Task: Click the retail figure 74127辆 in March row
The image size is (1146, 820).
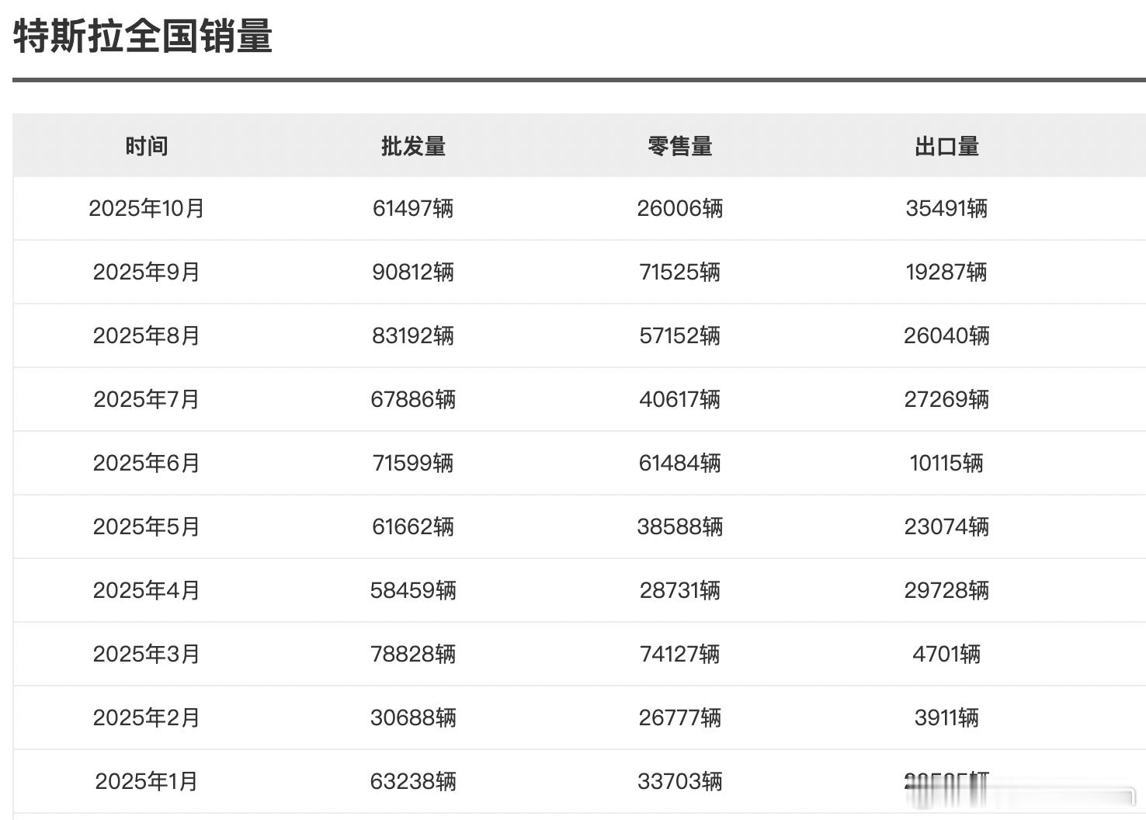Action: coord(681,654)
